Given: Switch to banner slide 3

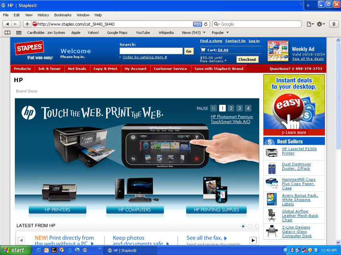Looking at the screenshot, I should [x=240, y=108].
